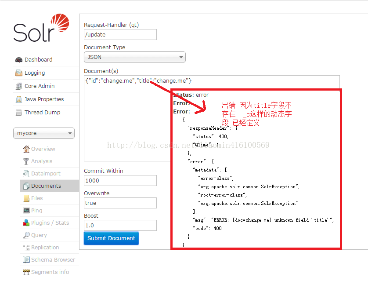Click the Core Admin server icon
The image size is (368, 281).
coord(19,86)
